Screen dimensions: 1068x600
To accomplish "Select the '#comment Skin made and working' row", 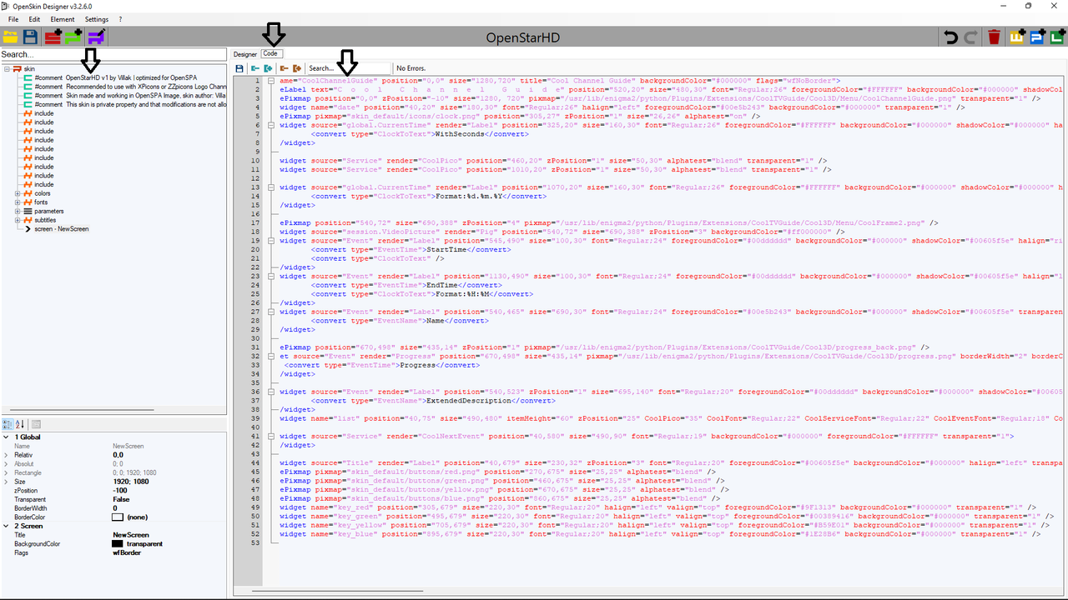I will pyautogui.click(x=130, y=96).
